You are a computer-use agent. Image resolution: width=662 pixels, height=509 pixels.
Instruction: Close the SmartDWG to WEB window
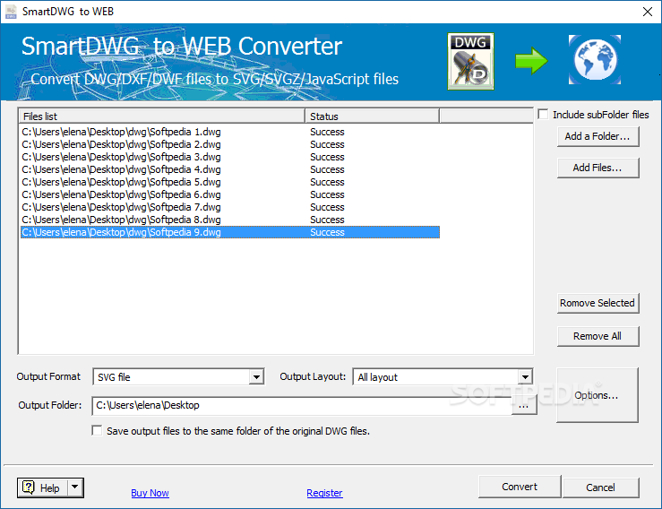coord(648,12)
